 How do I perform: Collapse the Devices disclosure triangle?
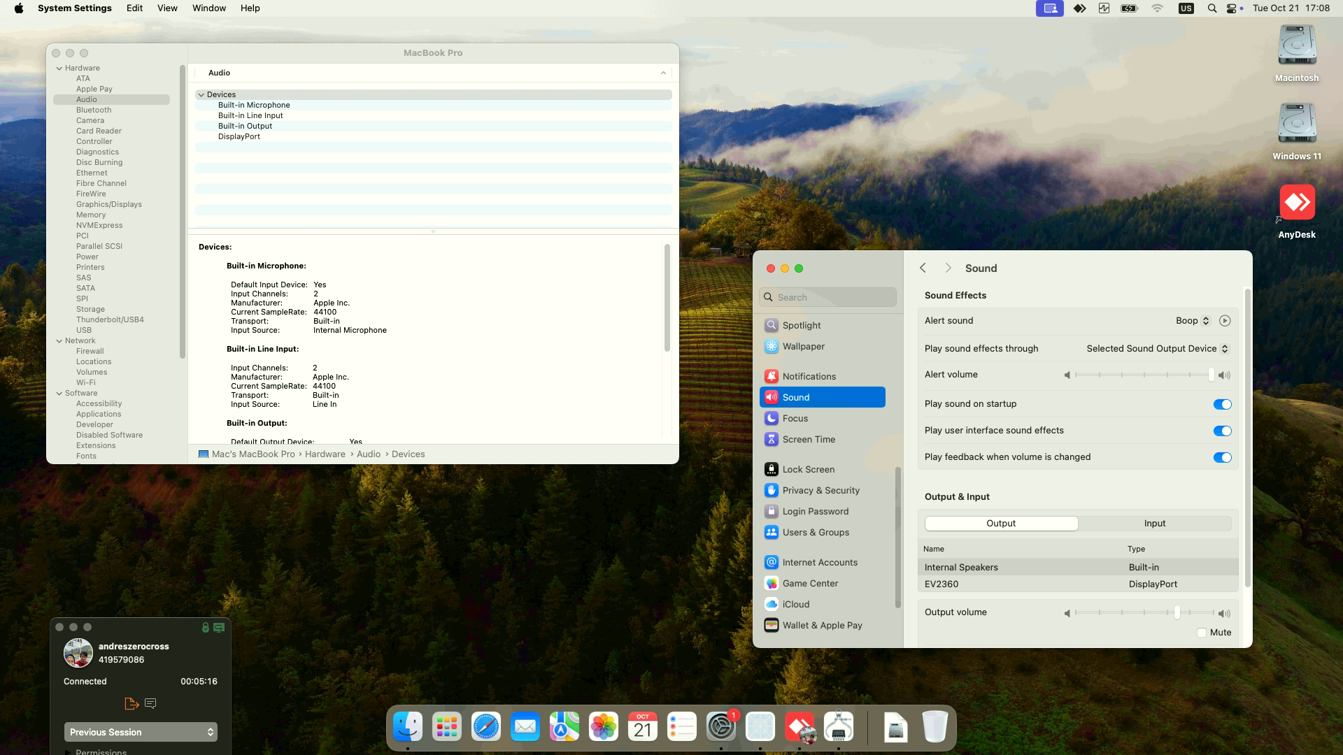tap(201, 95)
